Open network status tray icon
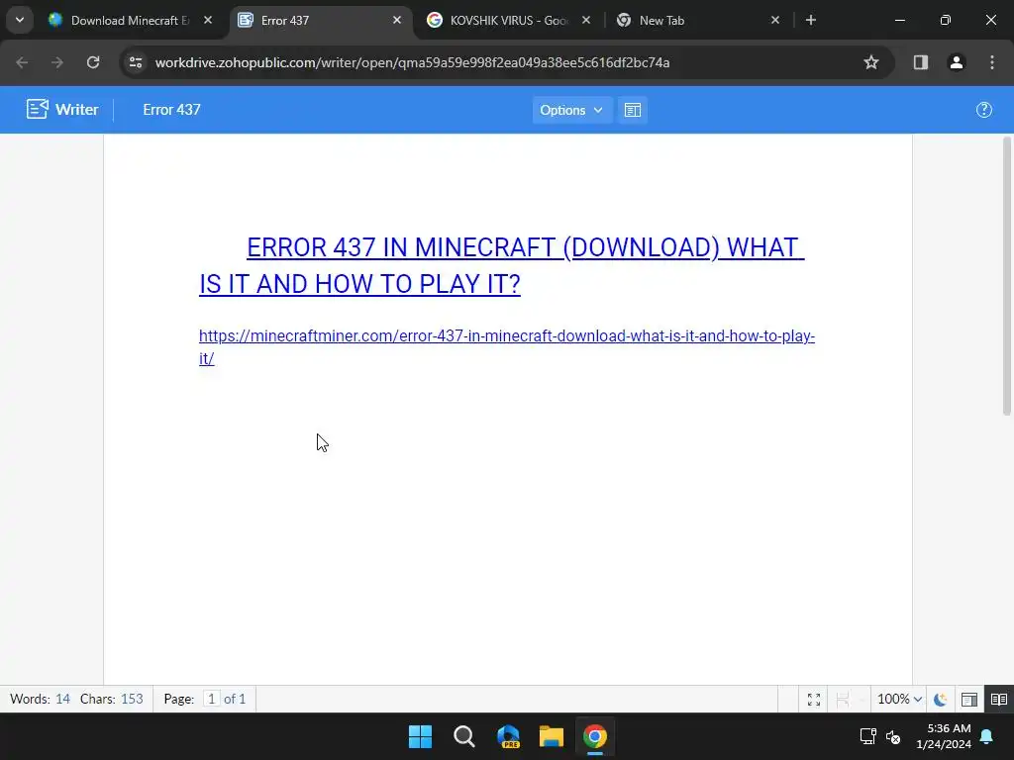The image size is (1014, 760). [867, 736]
